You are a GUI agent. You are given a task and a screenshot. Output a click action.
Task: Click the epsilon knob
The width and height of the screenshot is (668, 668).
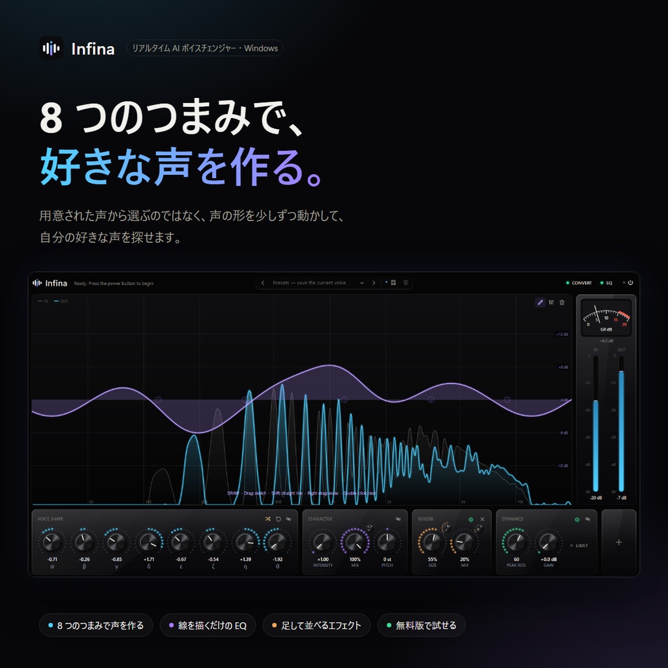click(181, 542)
